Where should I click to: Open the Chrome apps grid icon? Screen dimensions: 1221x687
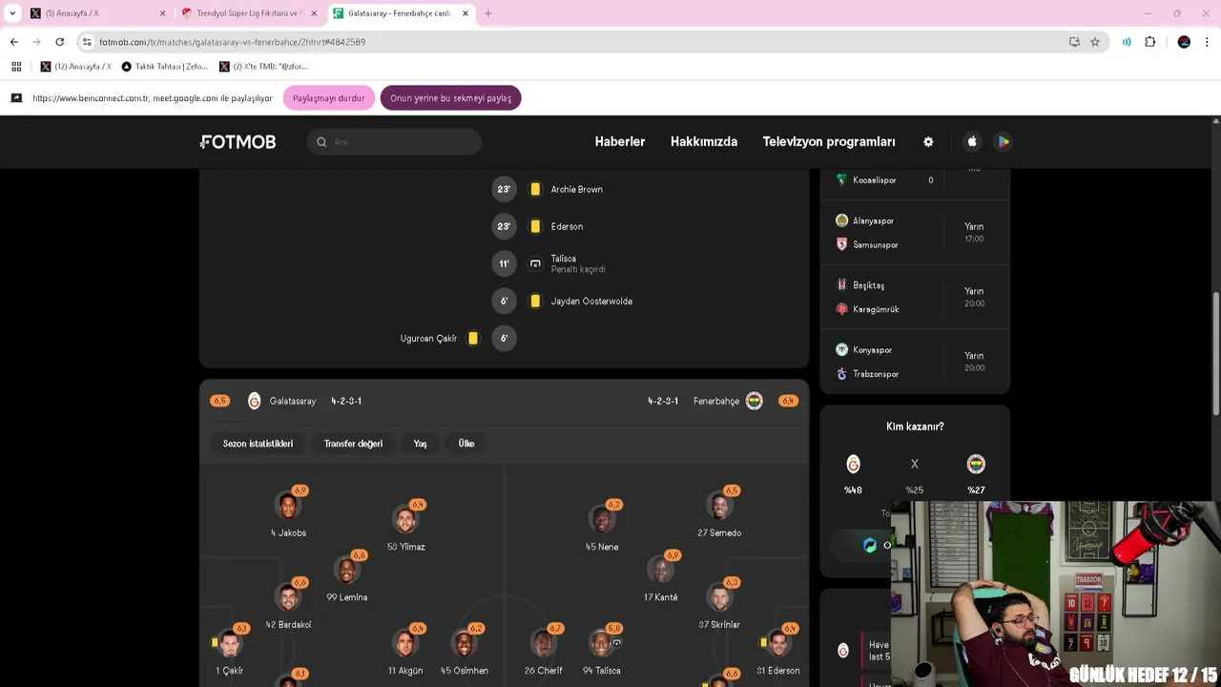[16, 67]
